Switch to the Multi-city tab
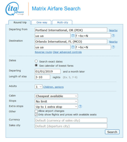The height and width of the screenshot is (142, 127). pos(62,22)
